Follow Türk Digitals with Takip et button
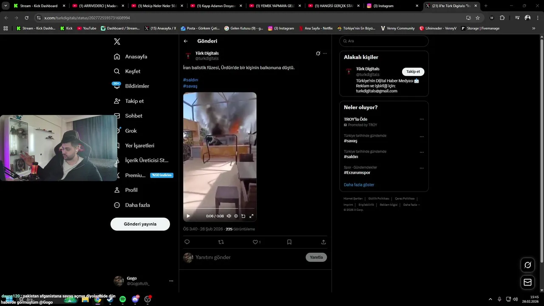 tap(413, 71)
